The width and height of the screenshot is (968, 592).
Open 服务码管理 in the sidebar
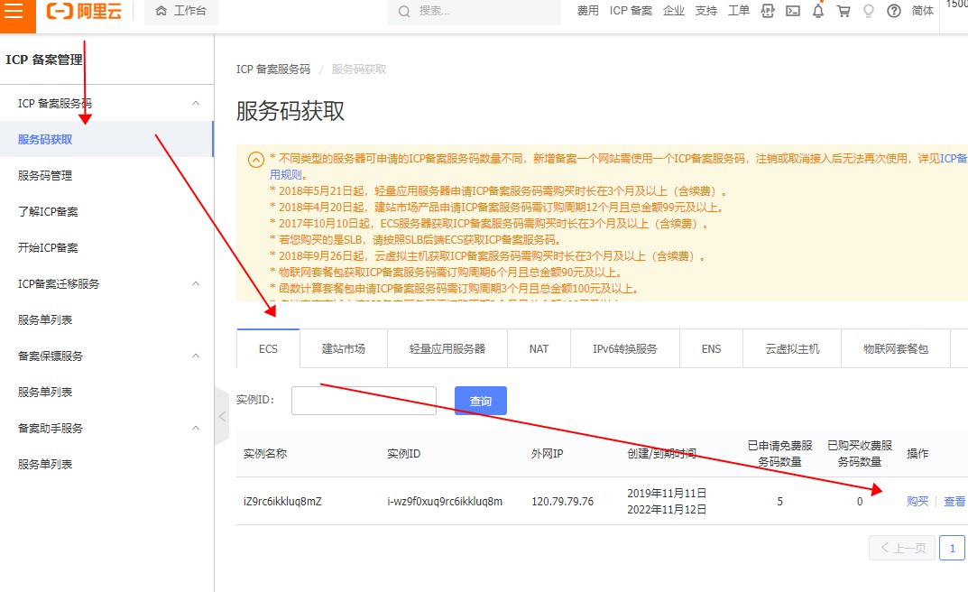point(45,176)
